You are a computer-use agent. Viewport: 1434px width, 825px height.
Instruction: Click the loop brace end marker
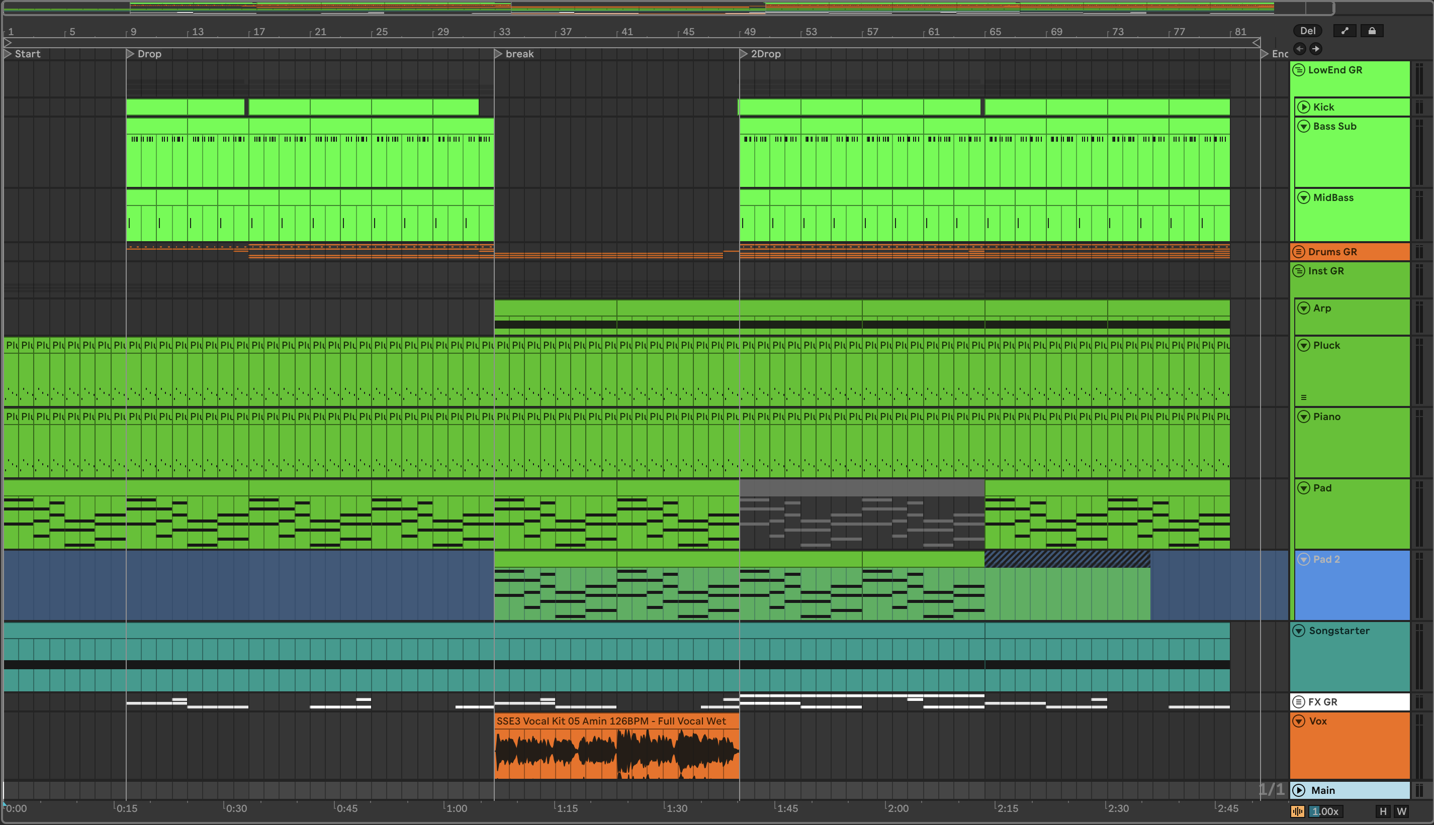click(x=1257, y=43)
